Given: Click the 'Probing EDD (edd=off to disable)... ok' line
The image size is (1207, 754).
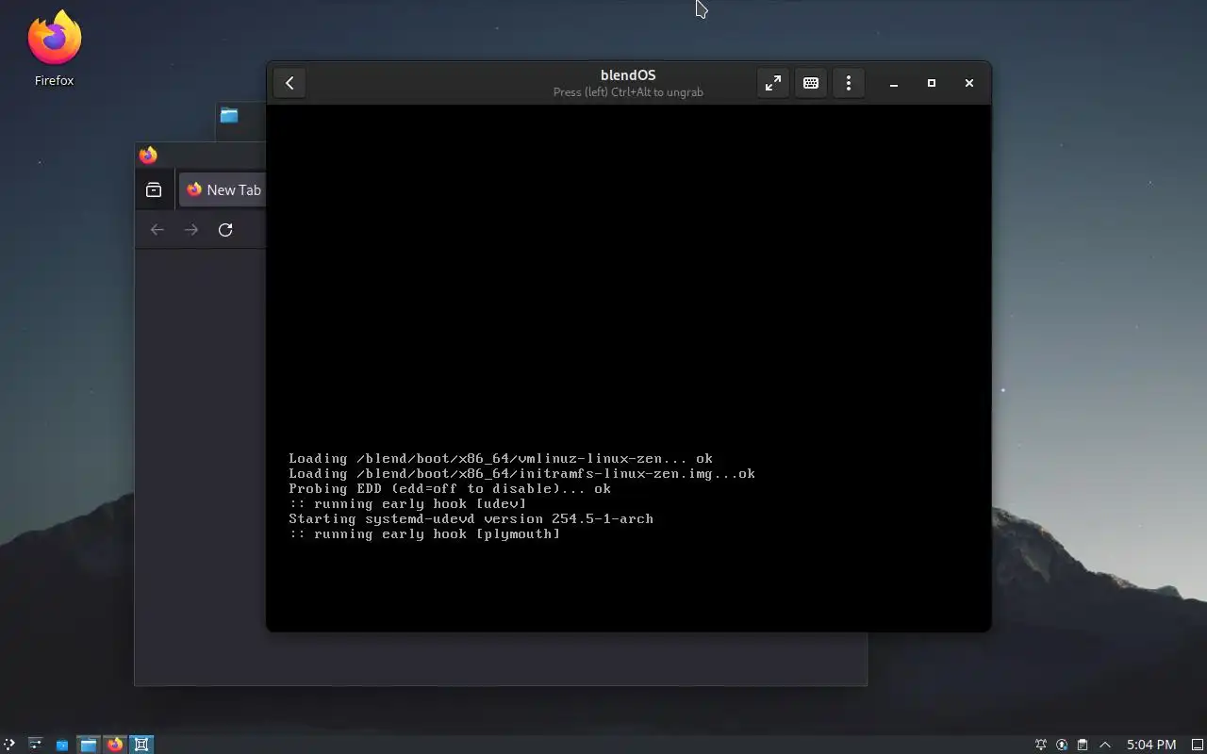Looking at the screenshot, I should 450,489.
